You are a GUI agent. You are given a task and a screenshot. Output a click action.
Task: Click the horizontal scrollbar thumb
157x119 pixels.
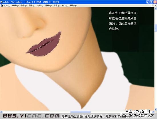click(x=80, y=112)
